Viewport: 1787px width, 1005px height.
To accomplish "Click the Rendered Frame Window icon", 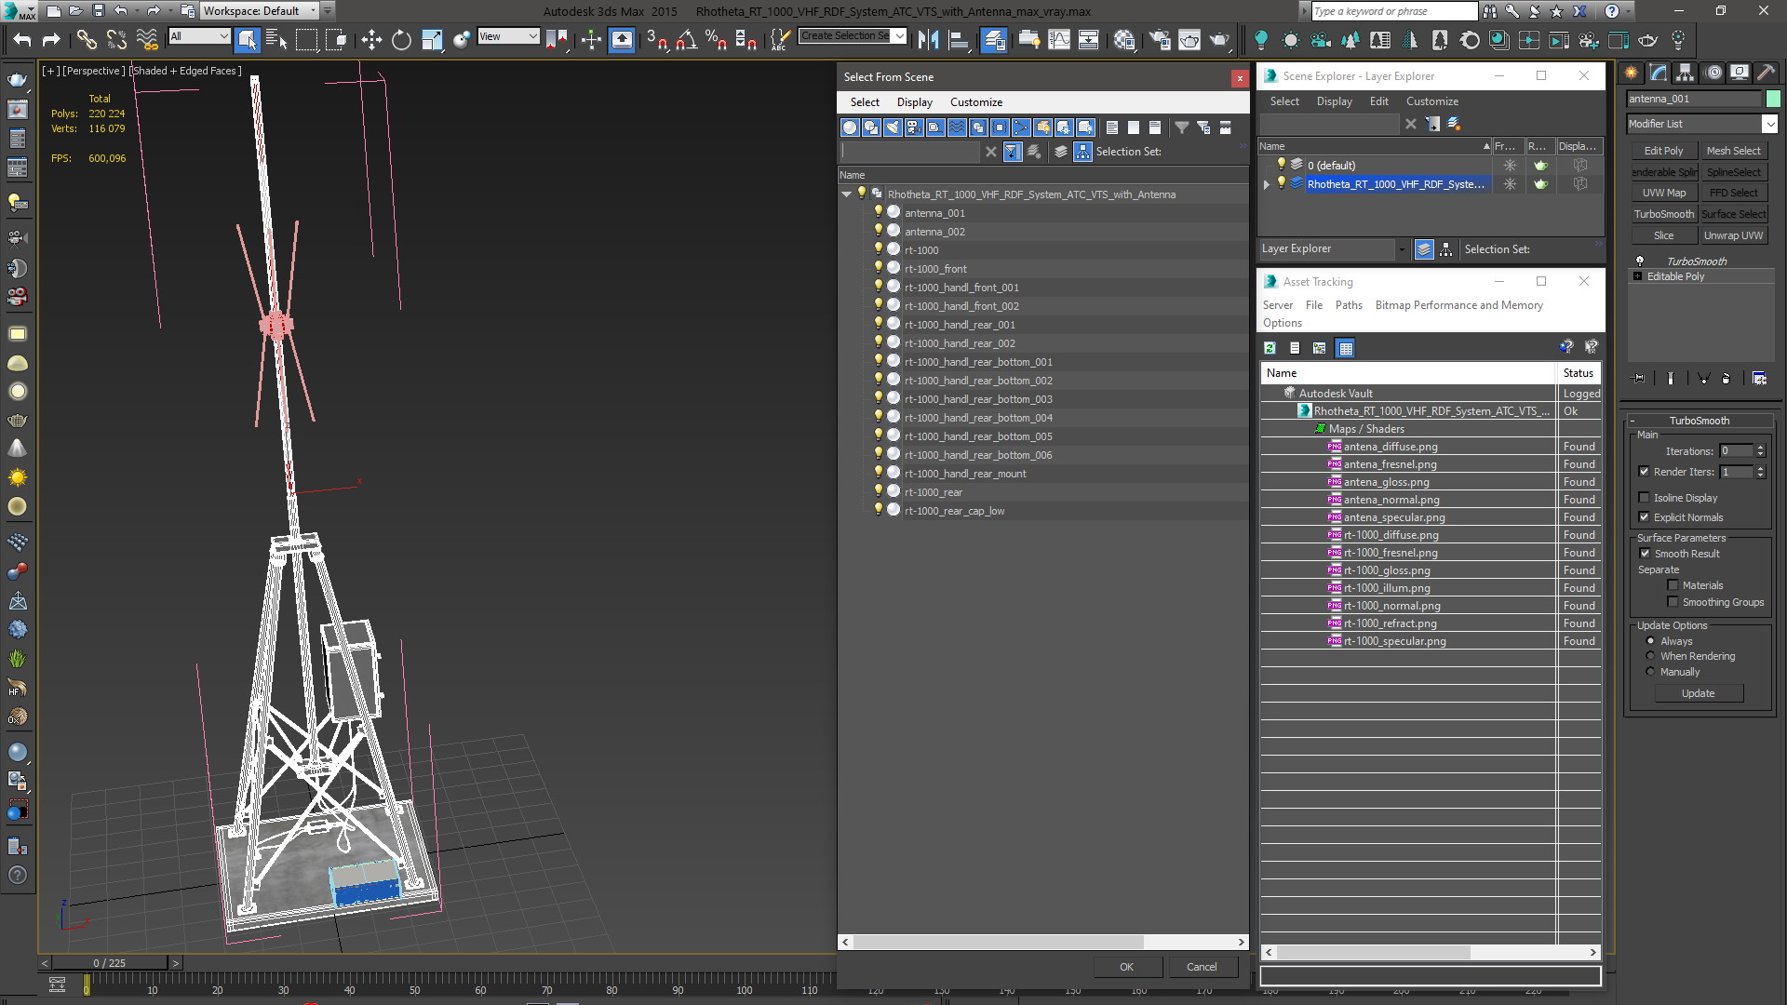I will (1189, 39).
